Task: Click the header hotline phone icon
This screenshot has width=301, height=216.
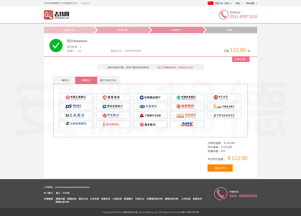Action: tap(223, 15)
